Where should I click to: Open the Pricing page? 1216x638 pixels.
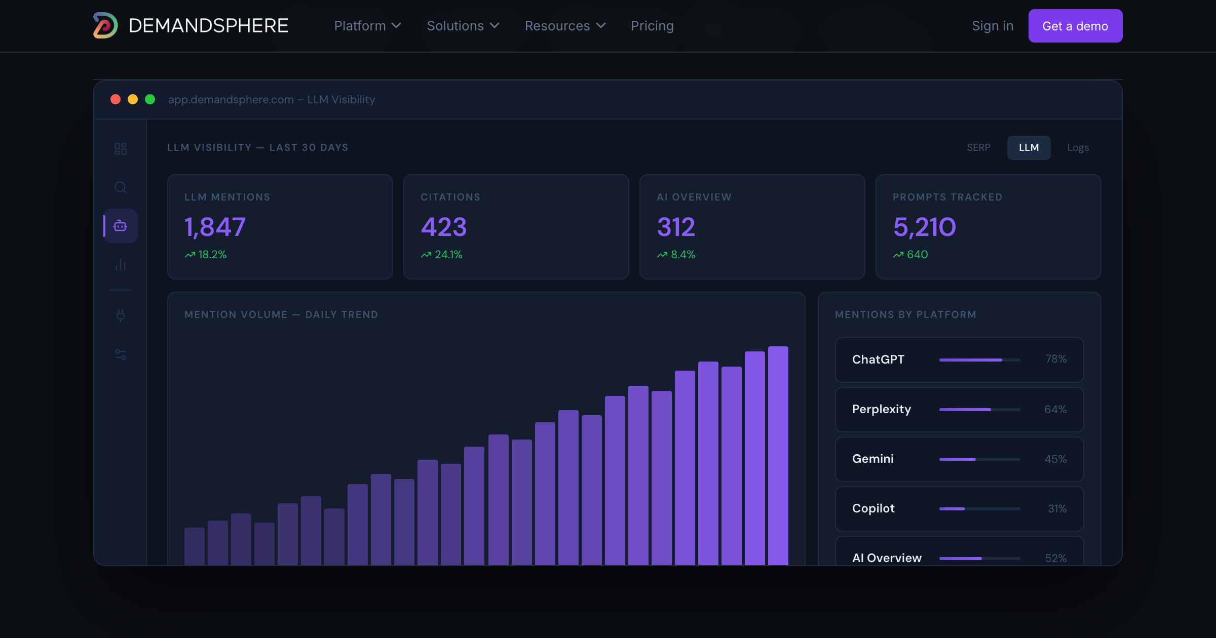coord(652,26)
